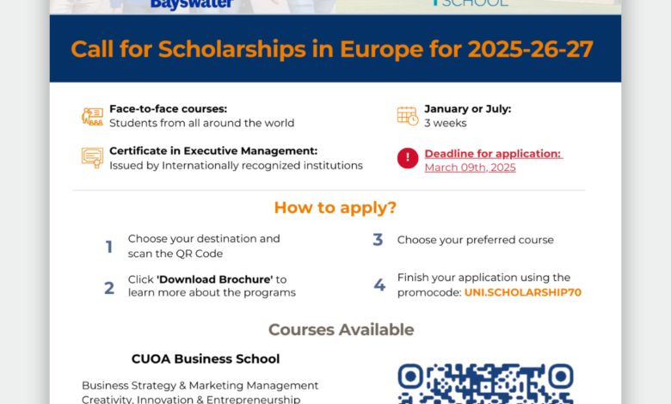Click the face-to-face courses classroom icon
This screenshot has width=671, height=404.
92,116
